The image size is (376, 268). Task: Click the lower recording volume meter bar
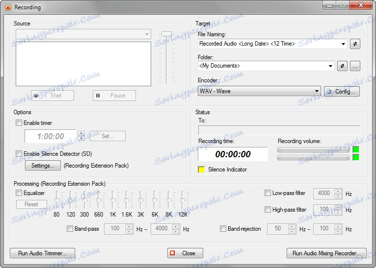pyautogui.click(x=313, y=157)
